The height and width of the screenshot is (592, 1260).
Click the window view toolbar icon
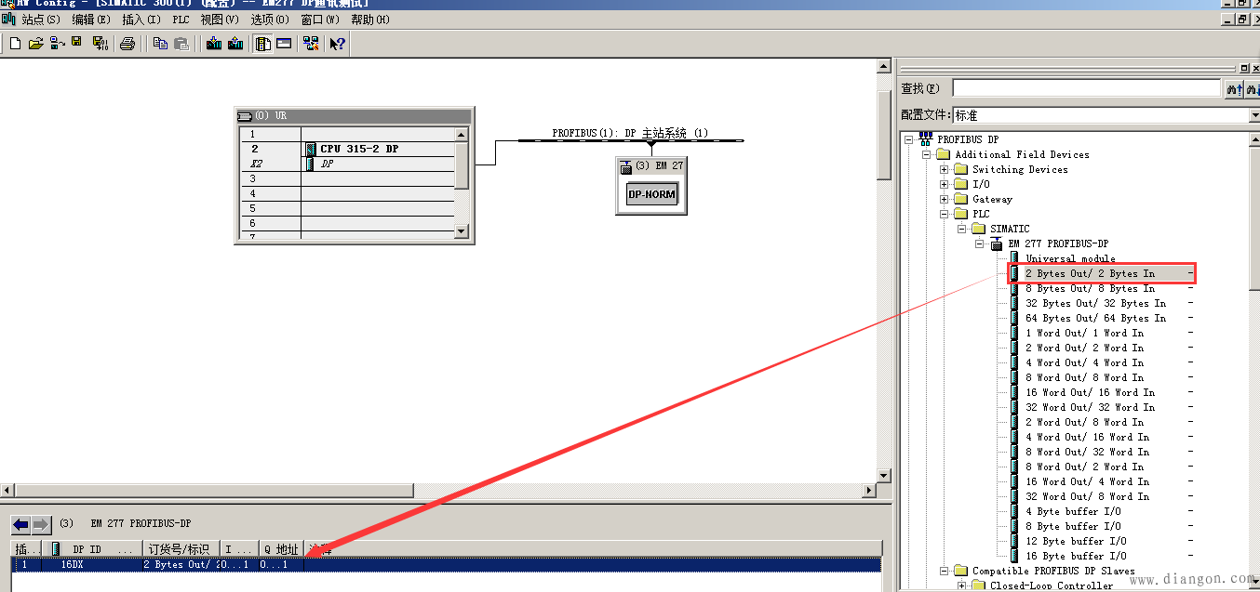coord(284,44)
